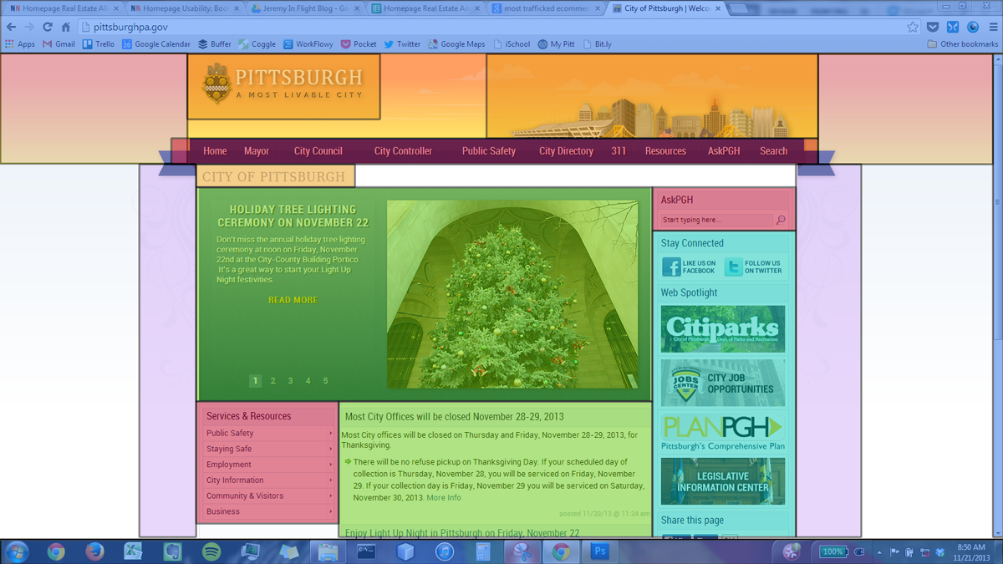
Task: Expand the City Information services item
Action: coord(268,480)
